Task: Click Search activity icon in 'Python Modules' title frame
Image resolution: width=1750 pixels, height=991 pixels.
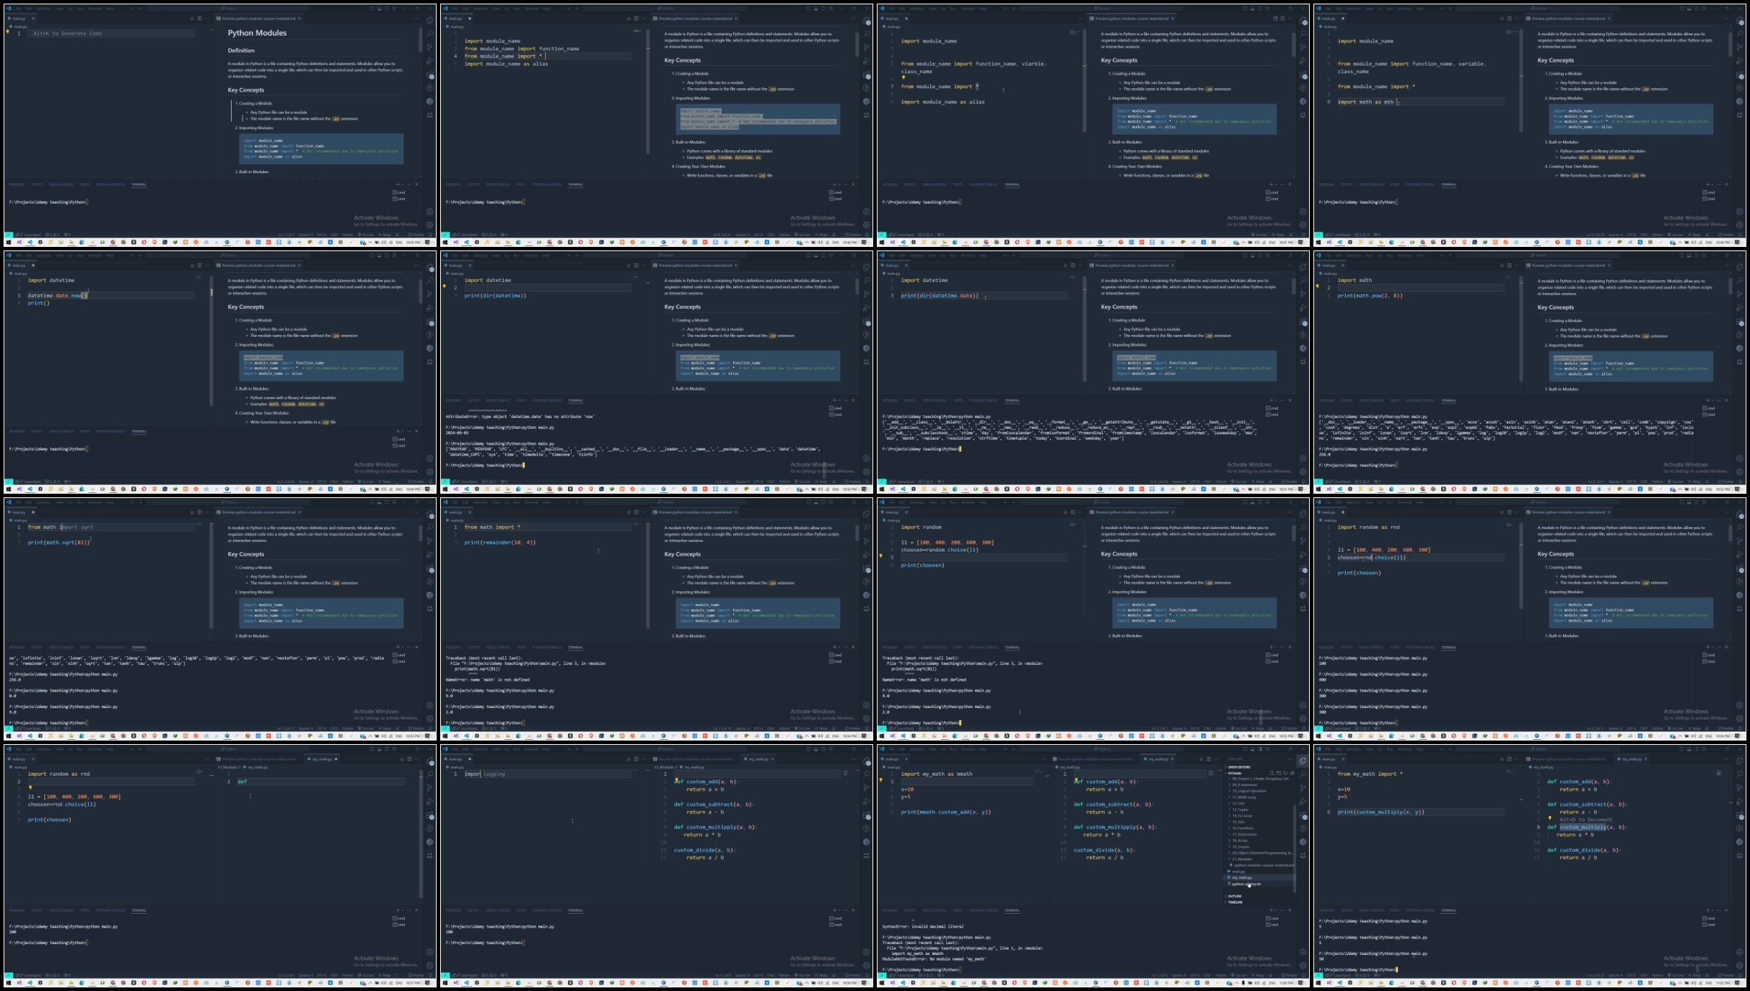Action: tap(430, 33)
